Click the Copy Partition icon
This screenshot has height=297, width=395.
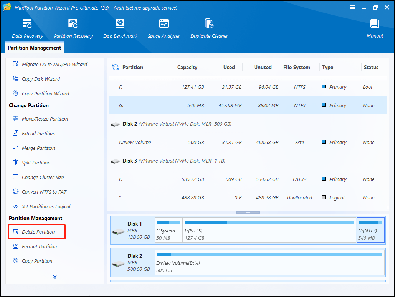point(16,261)
